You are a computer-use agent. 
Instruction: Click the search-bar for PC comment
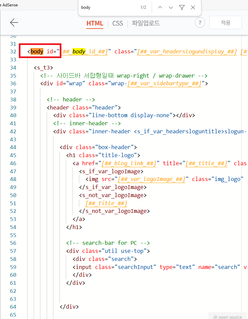click(108, 243)
